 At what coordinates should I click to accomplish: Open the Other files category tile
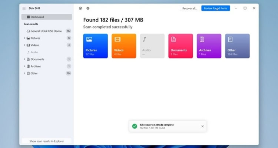[x=237, y=46]
